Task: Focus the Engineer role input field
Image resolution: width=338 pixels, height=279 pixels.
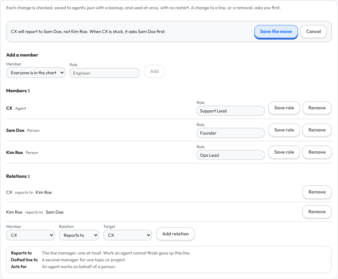Action: (x=105, y=73)
